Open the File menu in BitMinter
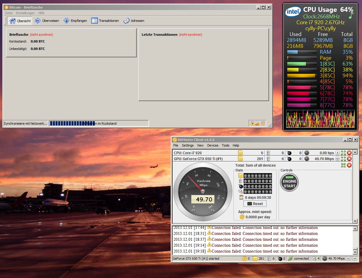Screen dimensions: 362x278 pyautogui.click(x=176, y=145)
